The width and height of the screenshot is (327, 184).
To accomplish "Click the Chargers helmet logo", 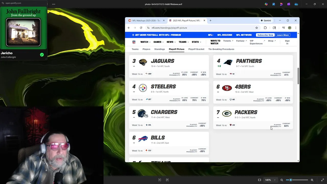I will (x=143, y=113).
